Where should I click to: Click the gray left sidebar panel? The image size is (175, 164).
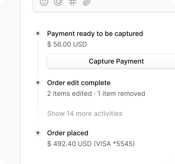point(10,82)
